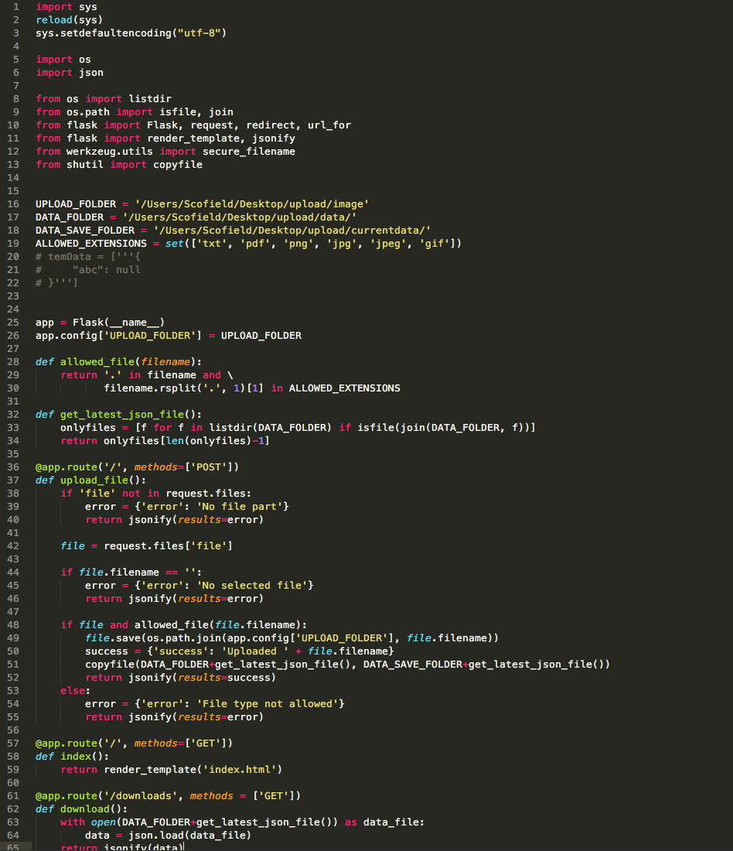Click the 'gif' extension string
733x851 pixels.
point(434,244)
